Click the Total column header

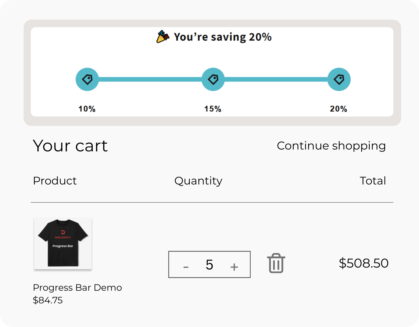(x=373, y=181)
